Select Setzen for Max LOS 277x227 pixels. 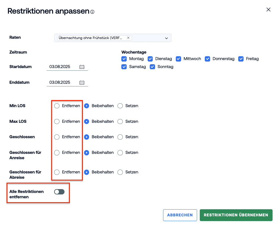(120, 122)
